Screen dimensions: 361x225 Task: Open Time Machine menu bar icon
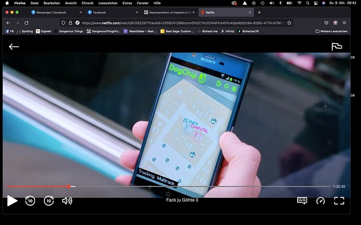pyautogui.click(x=263, y=3)
